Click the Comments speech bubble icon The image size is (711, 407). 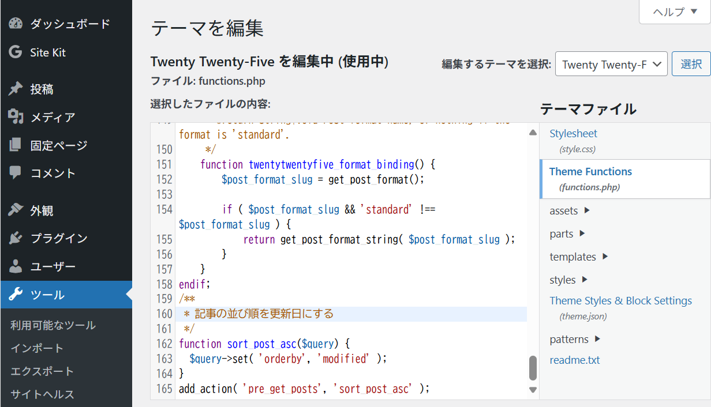tap(16, 173)
